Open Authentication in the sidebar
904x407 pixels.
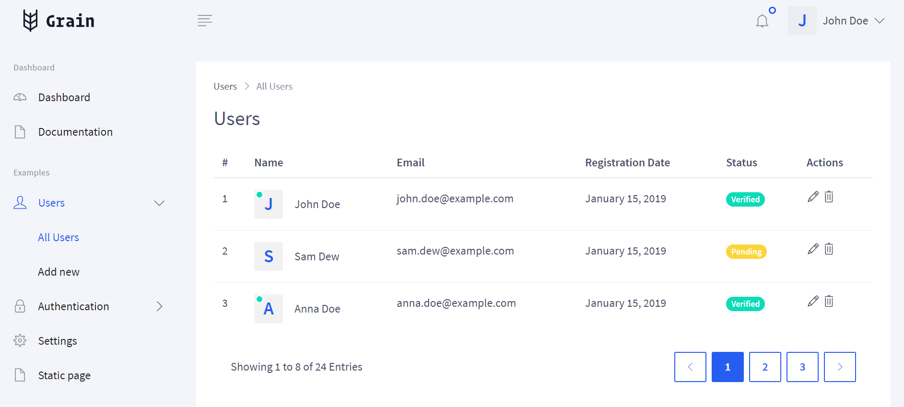click(x=73, y=306)
